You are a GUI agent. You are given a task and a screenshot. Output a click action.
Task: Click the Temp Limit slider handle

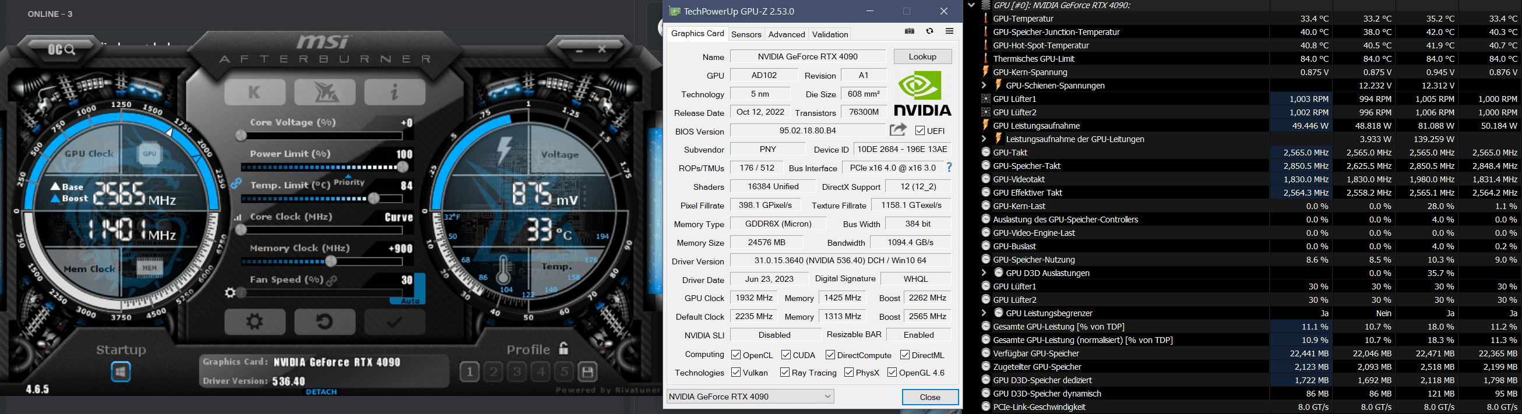point(374,199)
